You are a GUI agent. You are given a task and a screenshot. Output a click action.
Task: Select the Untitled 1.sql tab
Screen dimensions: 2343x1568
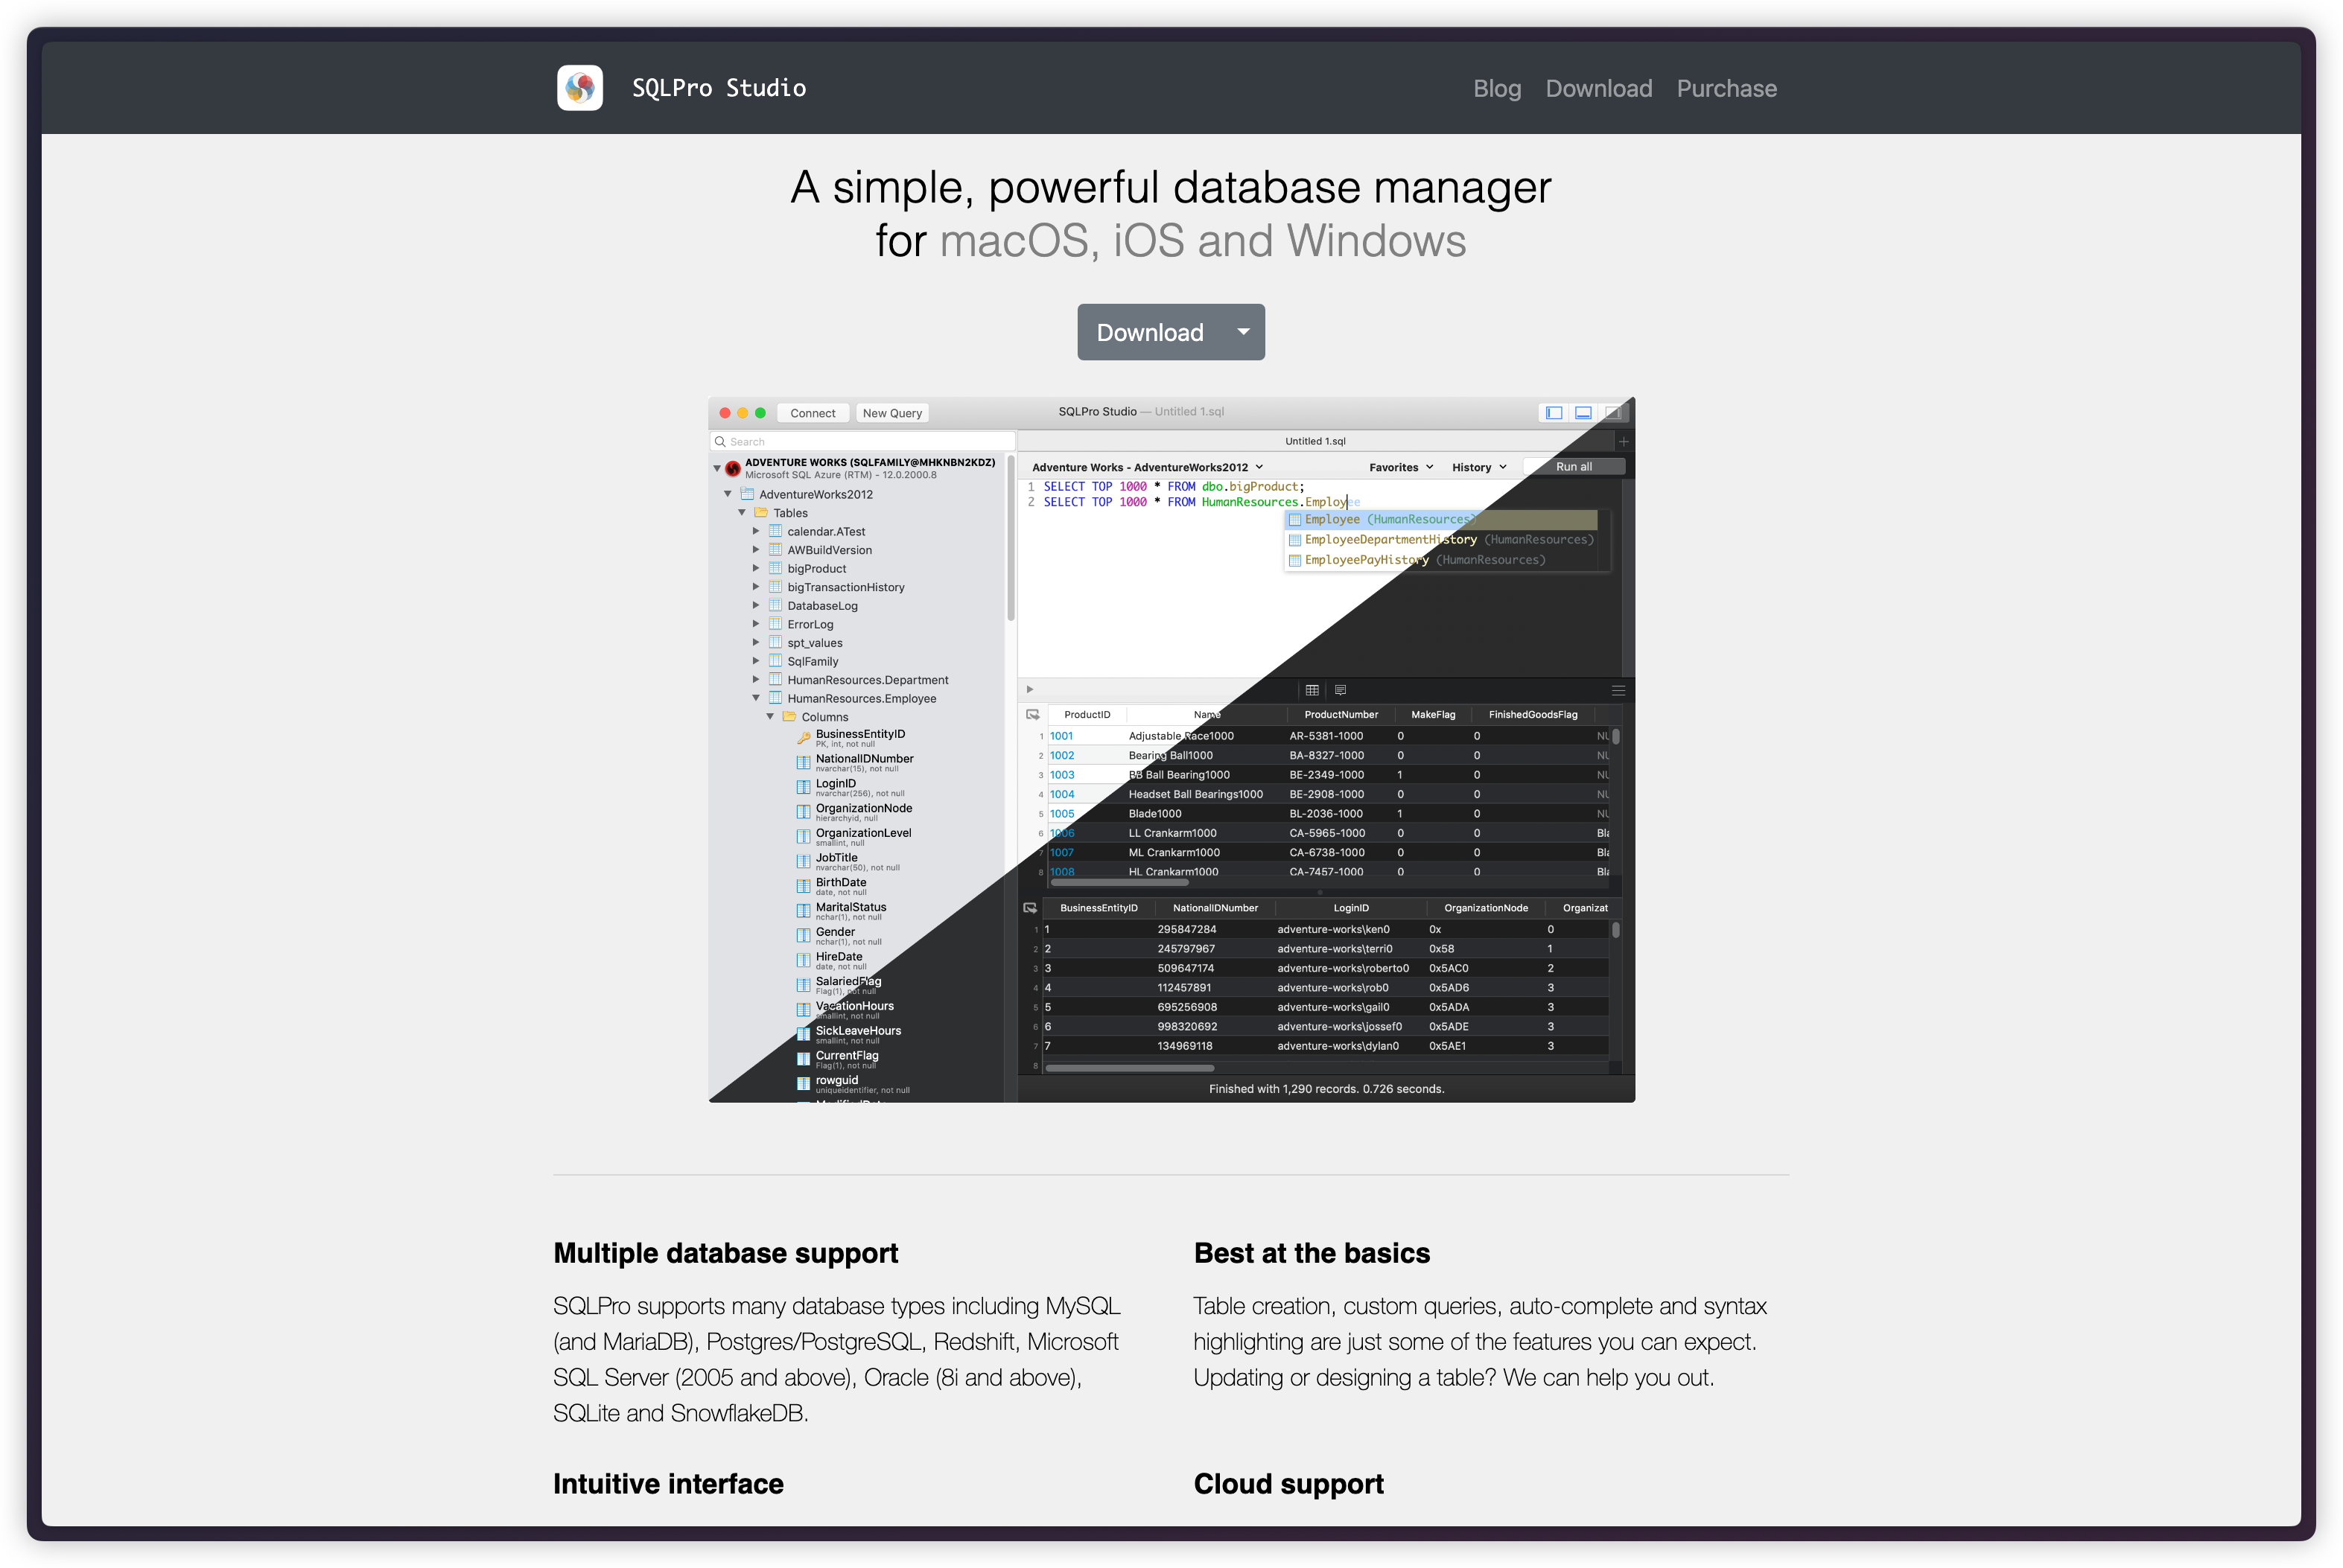click(x=1314, y=441)
